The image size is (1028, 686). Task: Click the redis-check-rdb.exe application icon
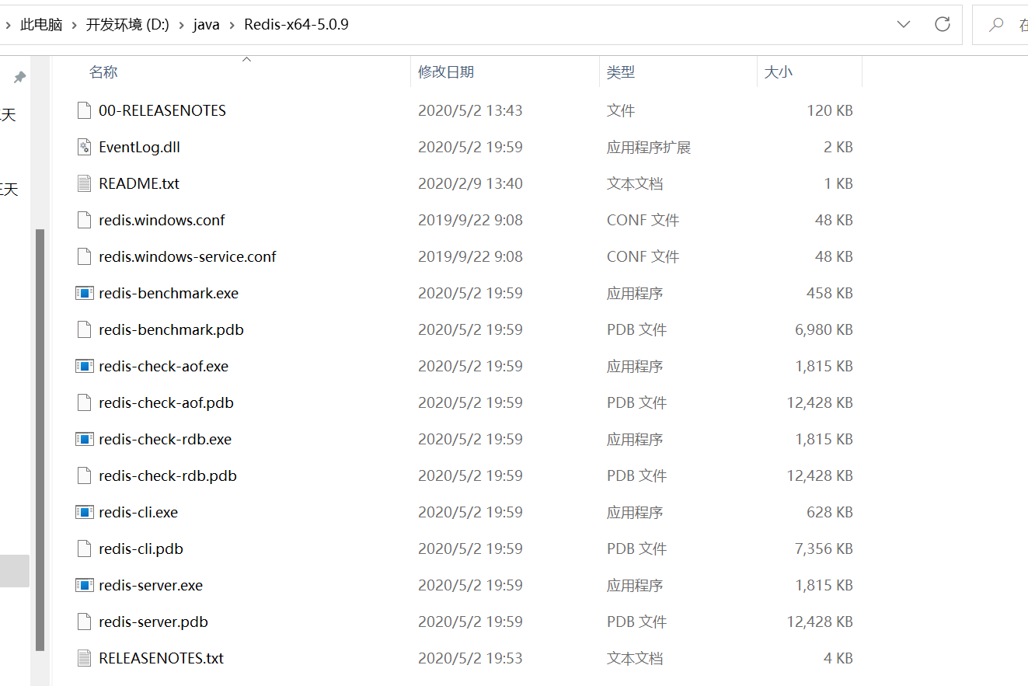click(85, 439)
